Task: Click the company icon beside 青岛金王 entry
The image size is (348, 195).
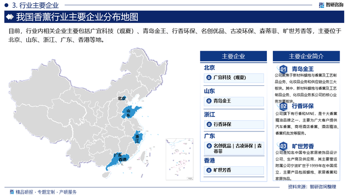Action: click(x=209, y=101)
